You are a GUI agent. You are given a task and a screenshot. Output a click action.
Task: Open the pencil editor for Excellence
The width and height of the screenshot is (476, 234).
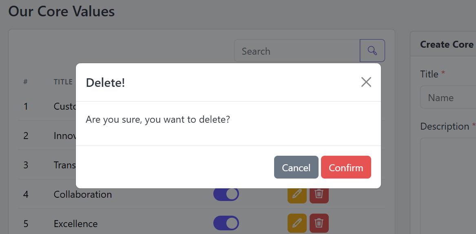tap(297, 223)
